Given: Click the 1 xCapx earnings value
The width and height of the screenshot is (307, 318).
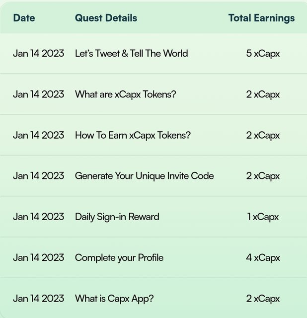Looking at the screenshot, I should pyautogui.click(x=263, y=217).
